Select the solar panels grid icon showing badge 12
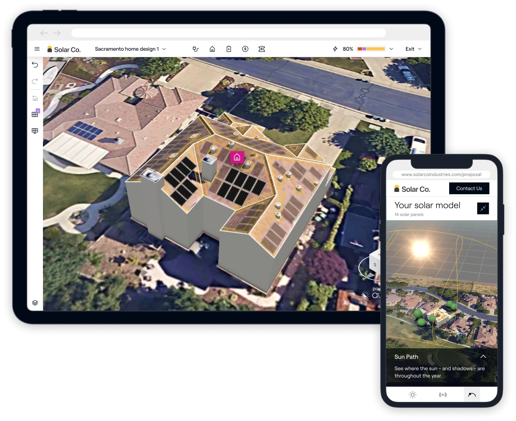 coord(35,114)
